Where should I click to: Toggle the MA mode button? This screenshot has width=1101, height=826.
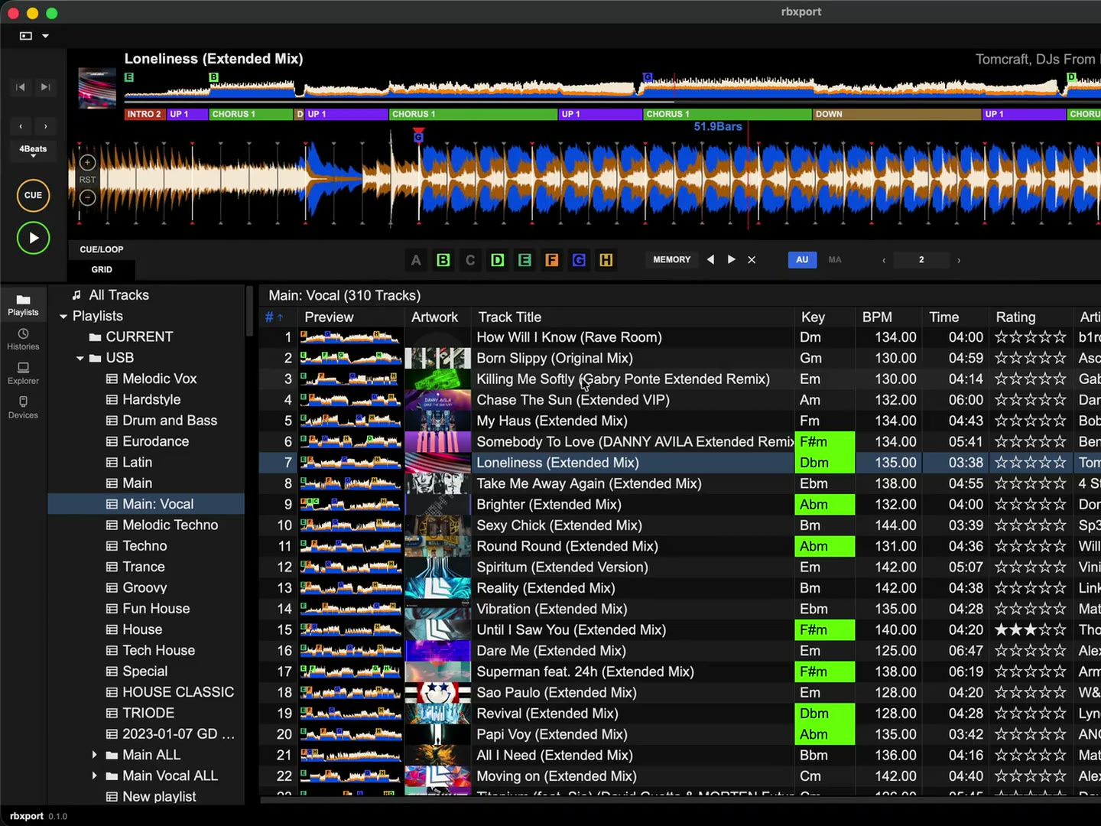pos(835,260)
